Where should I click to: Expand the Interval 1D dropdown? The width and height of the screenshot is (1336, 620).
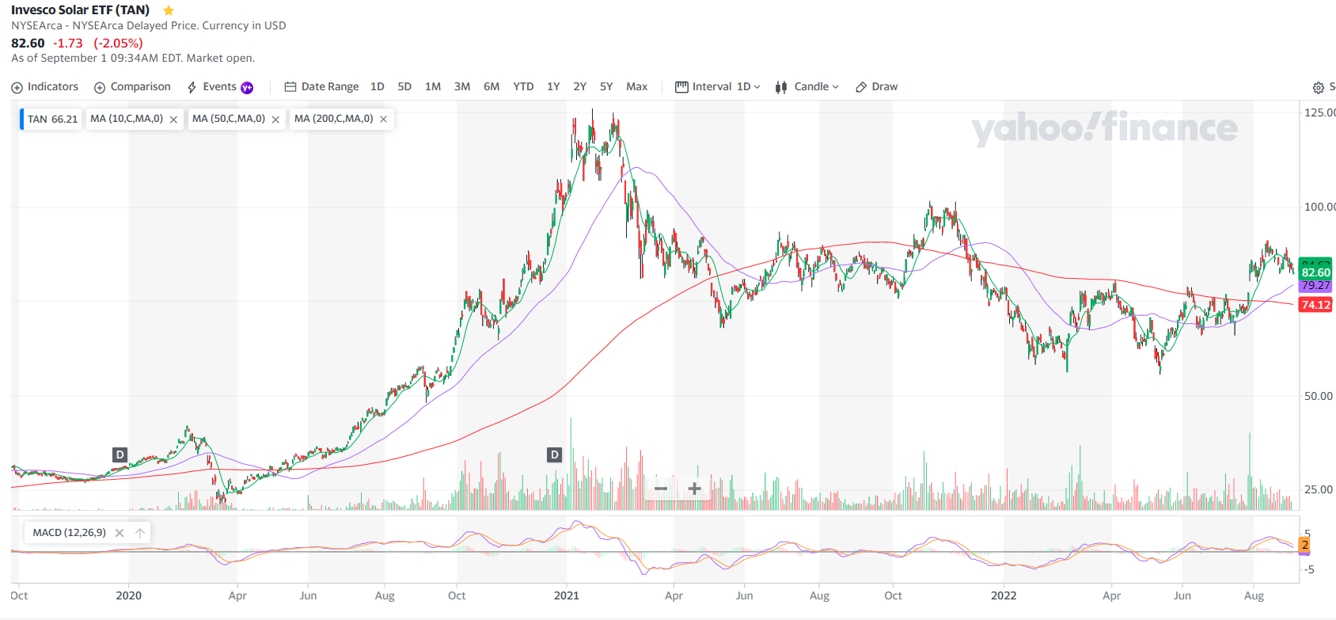click(718, 87)
